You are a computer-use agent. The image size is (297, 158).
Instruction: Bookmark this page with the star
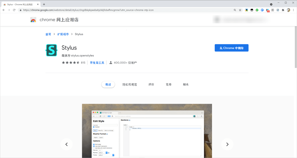click(x=240, y=10)
